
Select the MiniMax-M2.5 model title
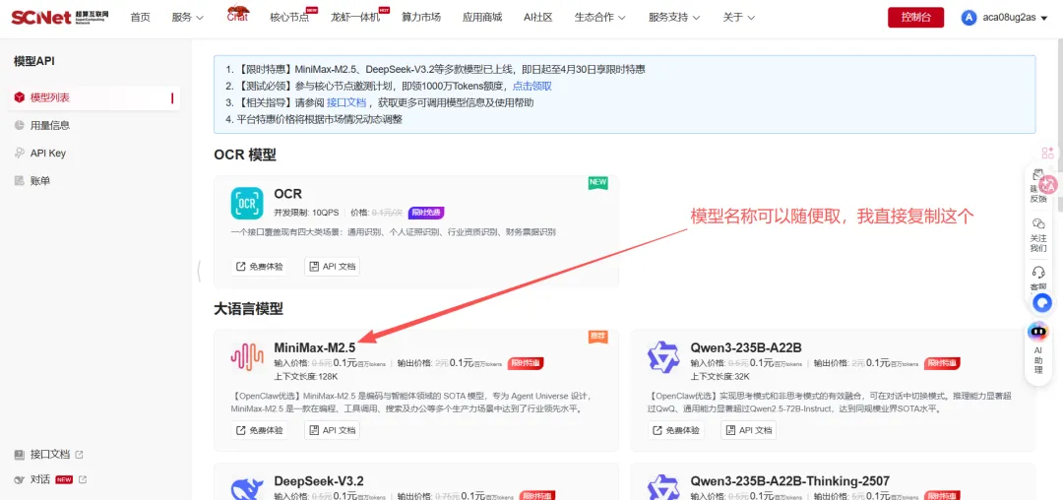point(315,347)
